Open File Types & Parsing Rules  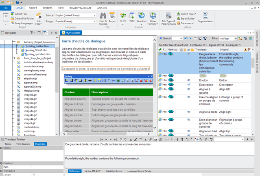pyautogui.click(x=168, y=19)
